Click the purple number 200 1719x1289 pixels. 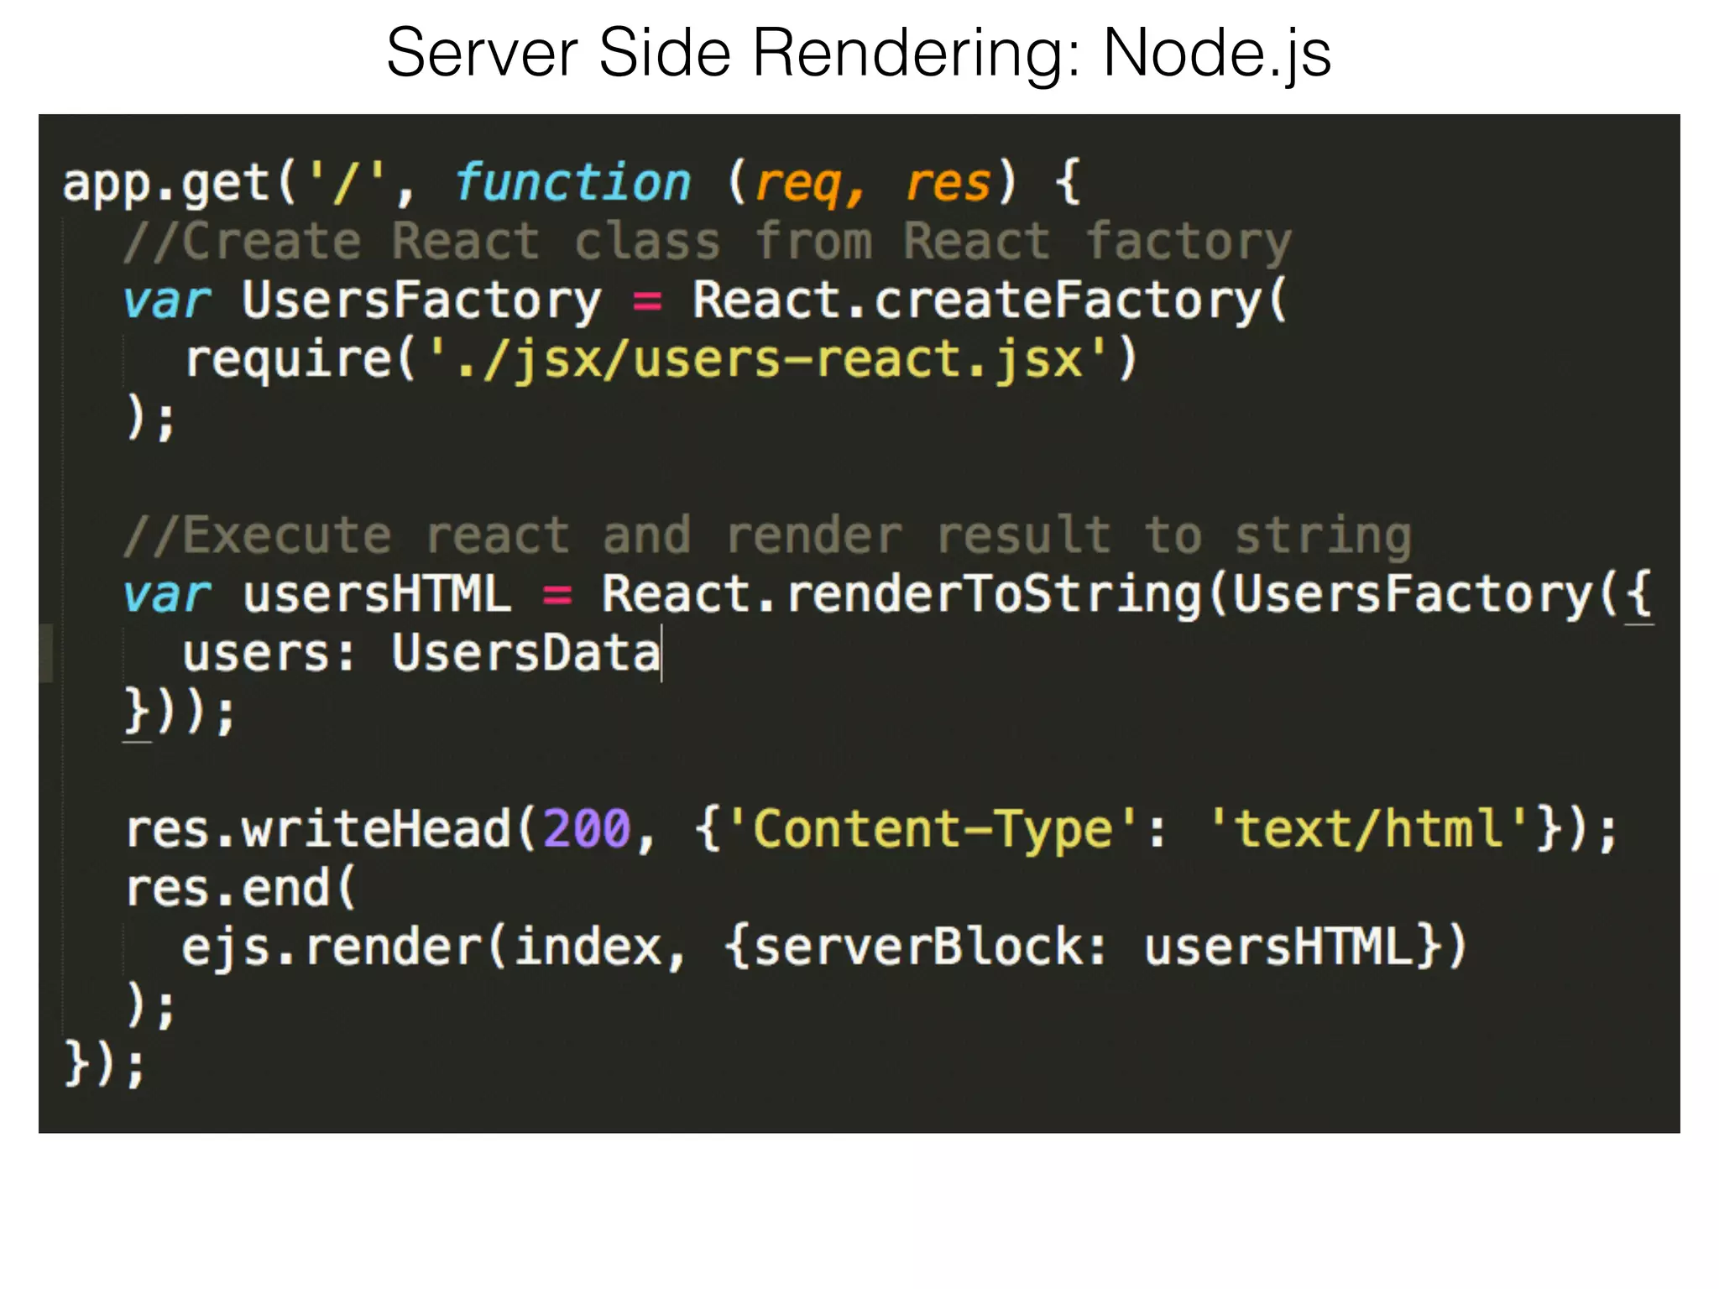click(587, 830)
